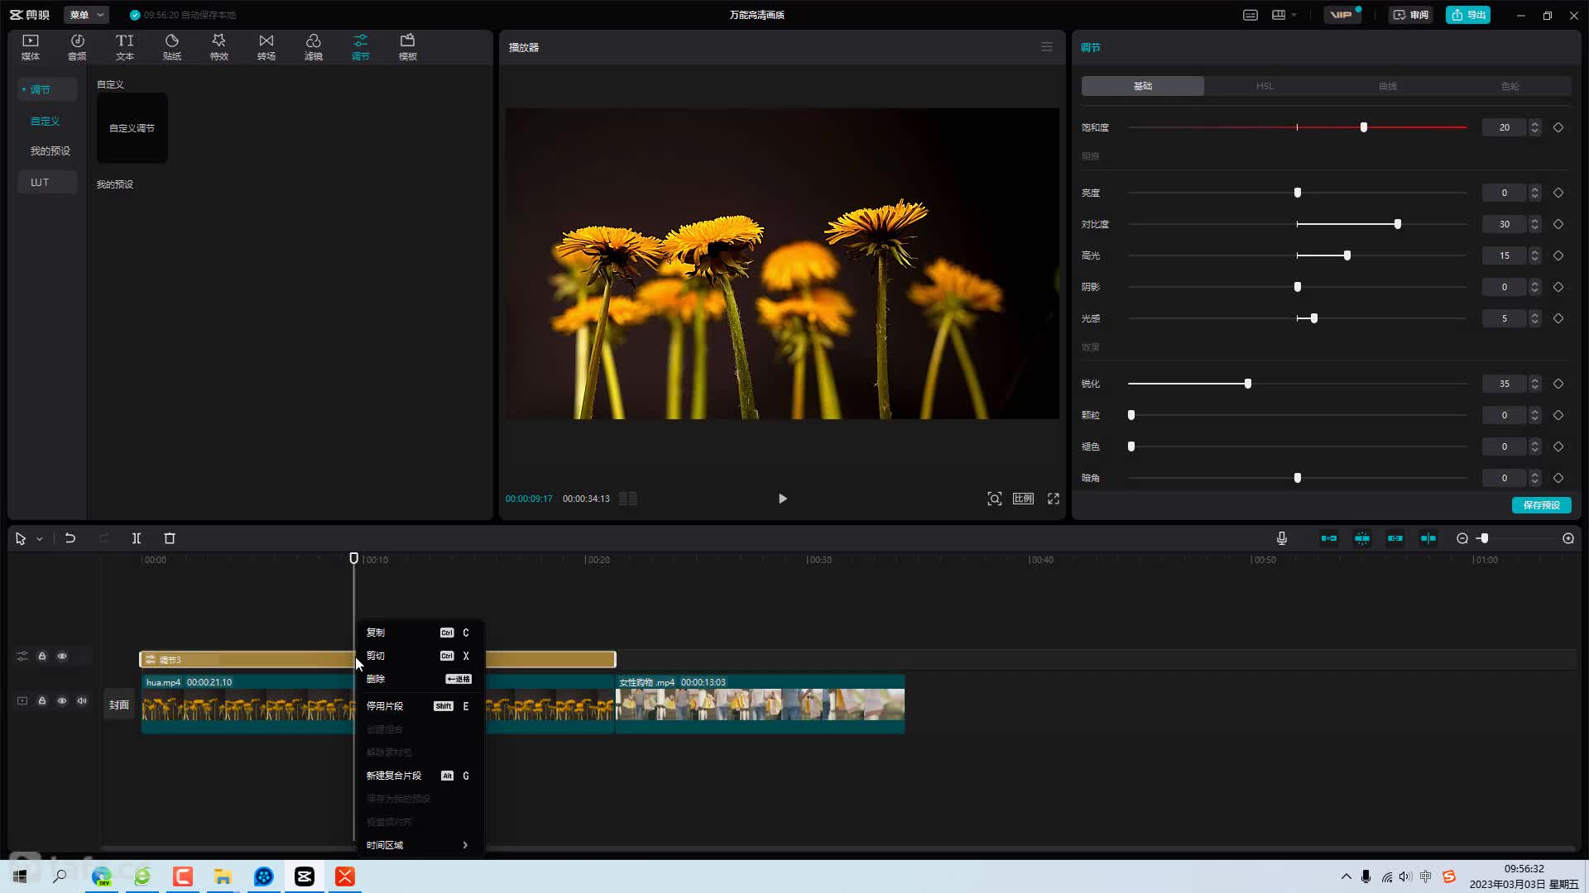Select the 自定义调节 thumbnail

[132, 127]
